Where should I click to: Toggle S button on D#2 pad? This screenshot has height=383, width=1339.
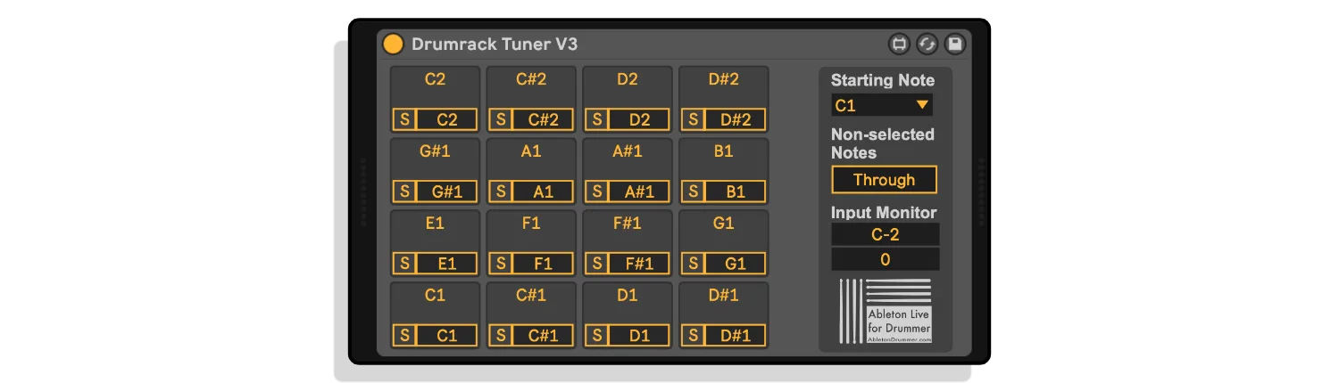point(694,119)
